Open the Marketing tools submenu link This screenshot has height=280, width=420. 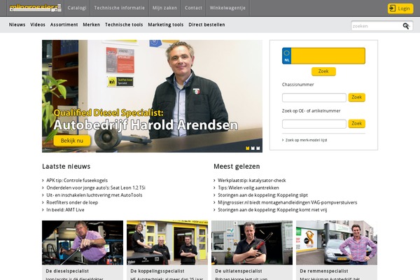[x=166, y=24]
